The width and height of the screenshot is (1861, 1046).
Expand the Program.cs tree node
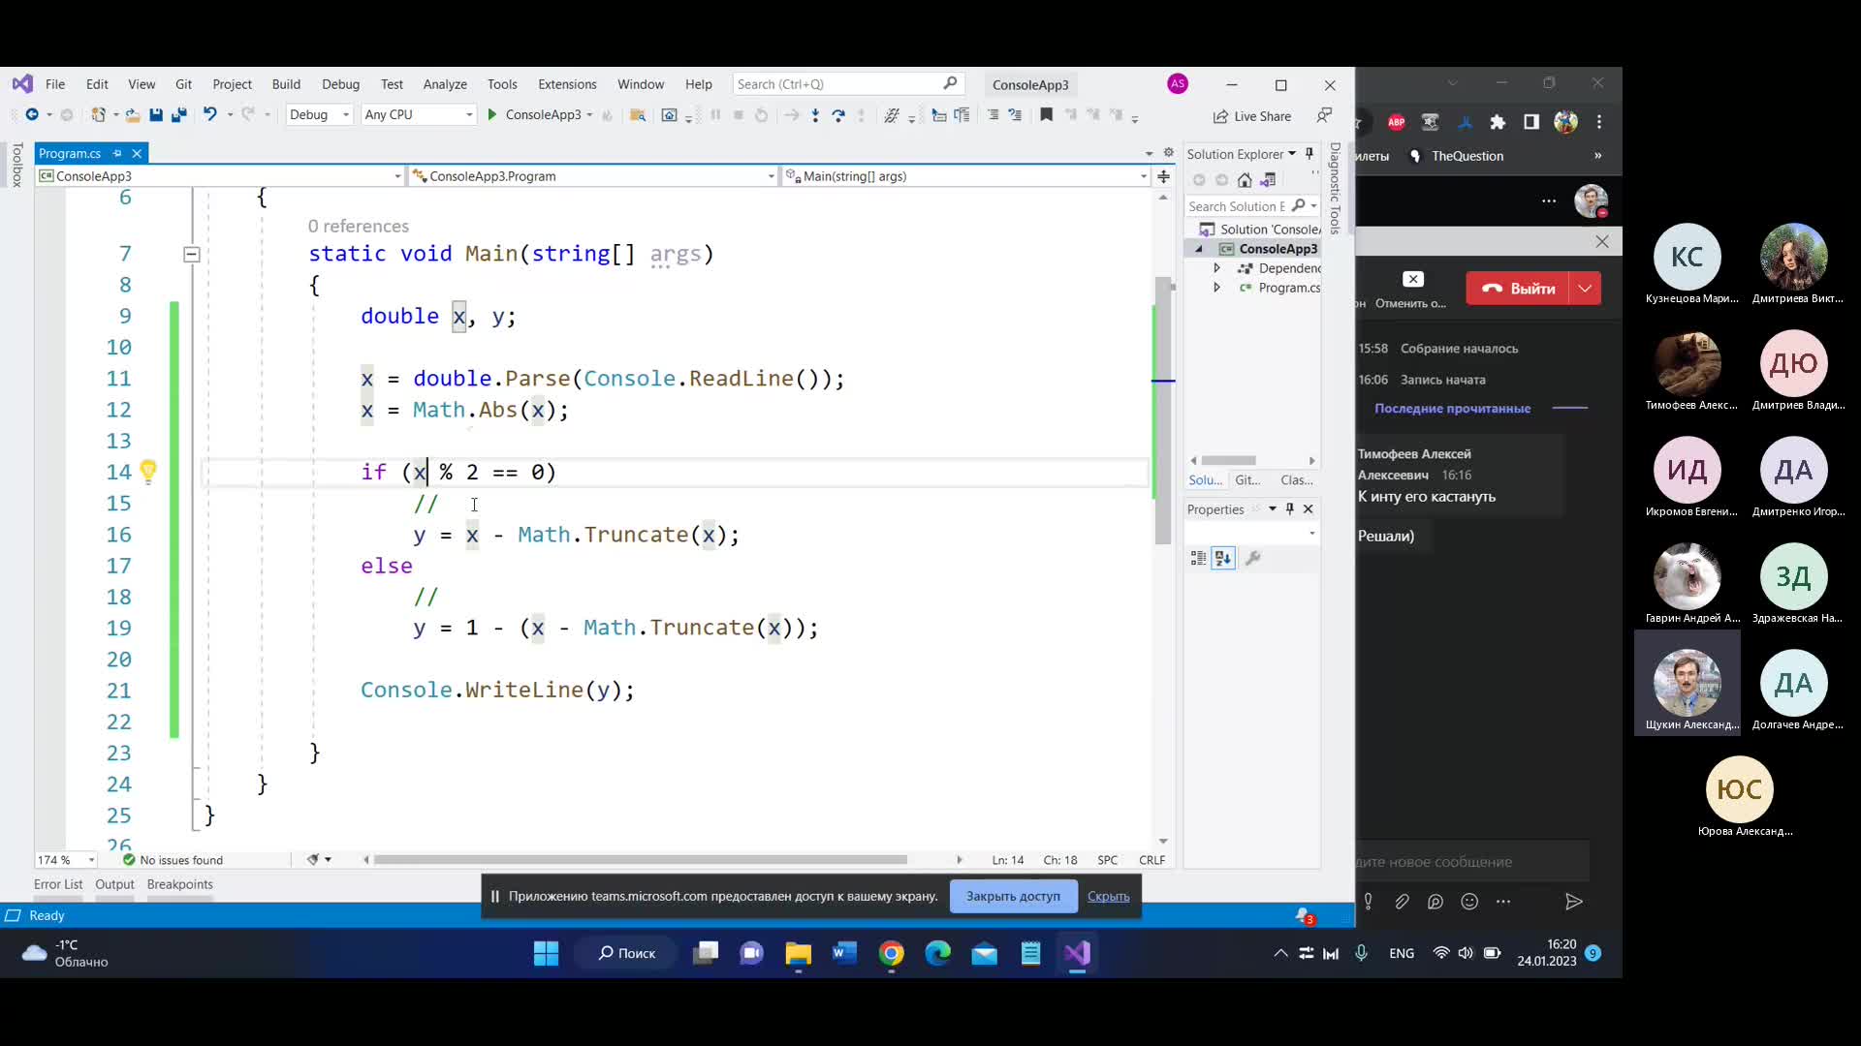pyautogui.click(x=1216, y=288)
